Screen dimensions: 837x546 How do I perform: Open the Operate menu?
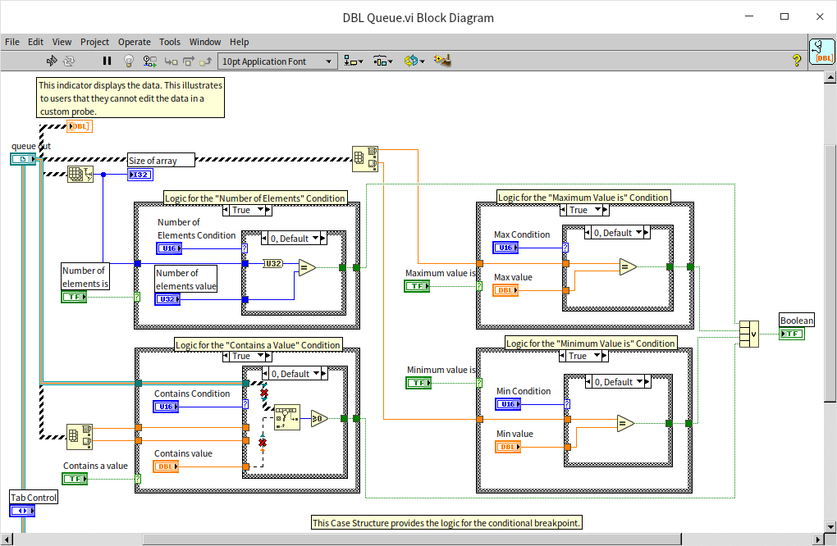tap(134, 42)
